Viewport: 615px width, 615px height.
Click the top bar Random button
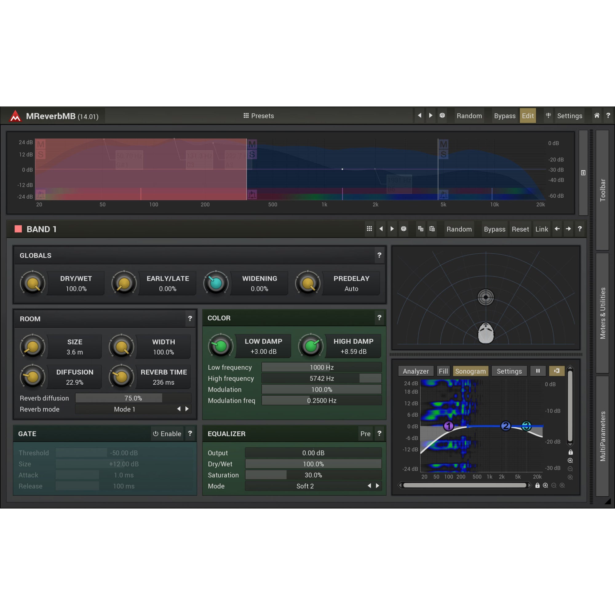(469, 116)
